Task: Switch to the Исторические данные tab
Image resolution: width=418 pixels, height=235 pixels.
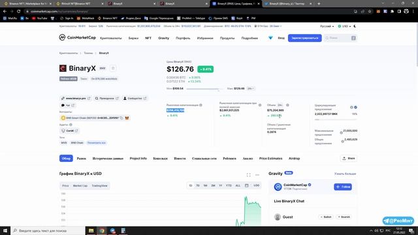Action: coord(108,158)
